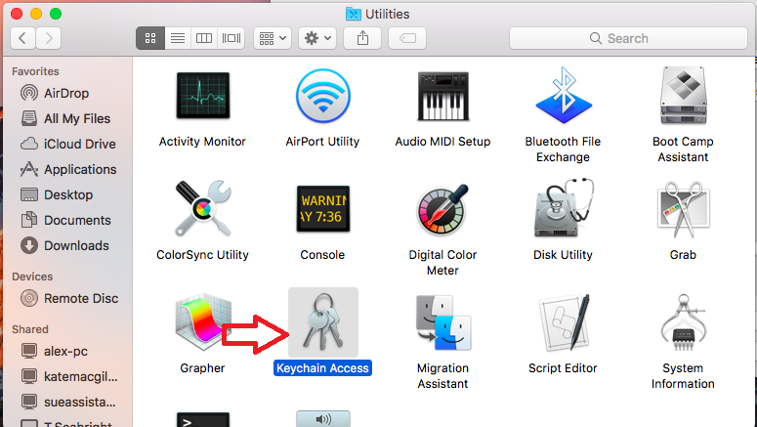
Task: Close the Utilities Finder window
Action: 17,14
